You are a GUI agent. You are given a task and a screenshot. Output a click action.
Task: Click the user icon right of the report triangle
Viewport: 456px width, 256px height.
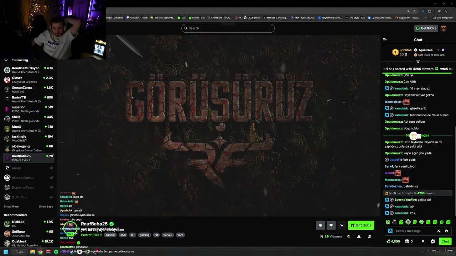click(369, 236)
